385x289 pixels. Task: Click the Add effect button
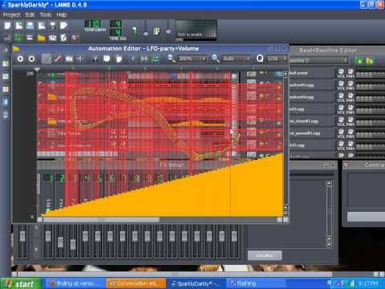pos(265,255)
